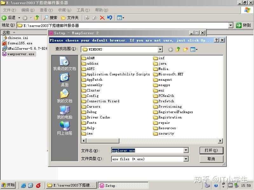This screenshot has width=254, height=190.
Task: Select chinese.ini file in Explorer
Action: [x=15, y=38]
